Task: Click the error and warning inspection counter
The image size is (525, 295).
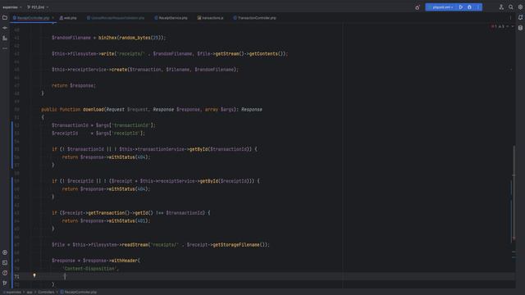Action: tap(498, 26)
